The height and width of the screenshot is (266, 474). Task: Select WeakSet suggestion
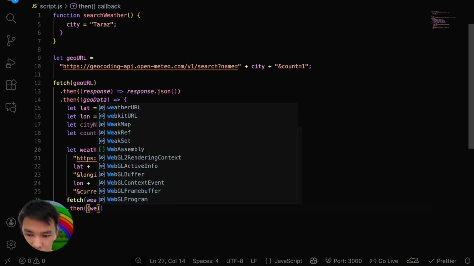point(197,141)
